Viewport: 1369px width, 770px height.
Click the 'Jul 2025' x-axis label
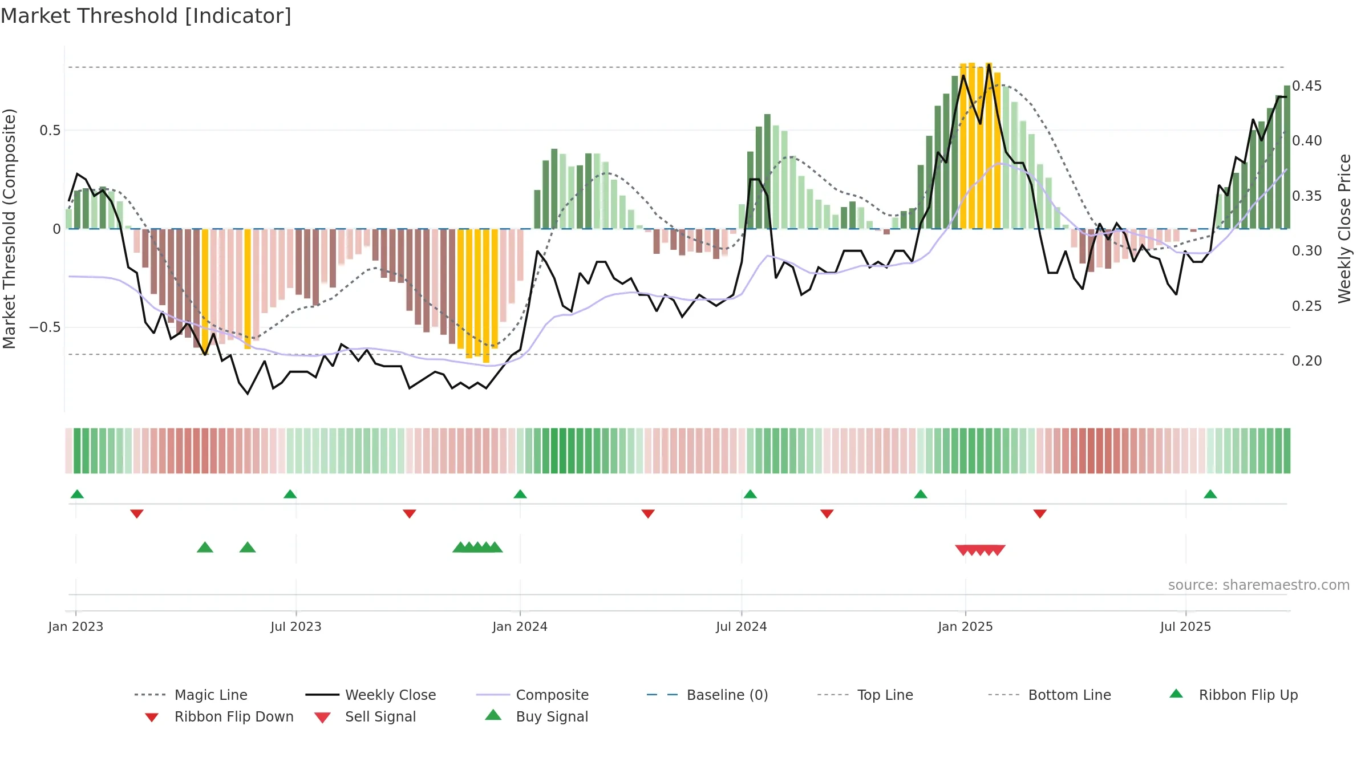coord(1185,626)
